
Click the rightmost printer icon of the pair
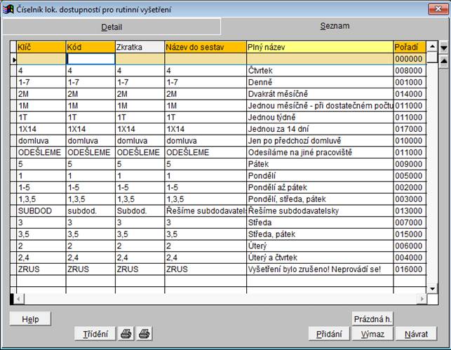[x=143, y=333]
